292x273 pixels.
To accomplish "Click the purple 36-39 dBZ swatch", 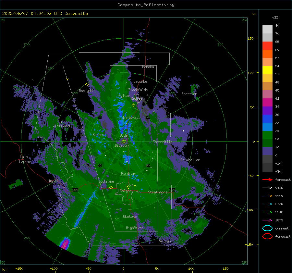I will coord(267,111).
